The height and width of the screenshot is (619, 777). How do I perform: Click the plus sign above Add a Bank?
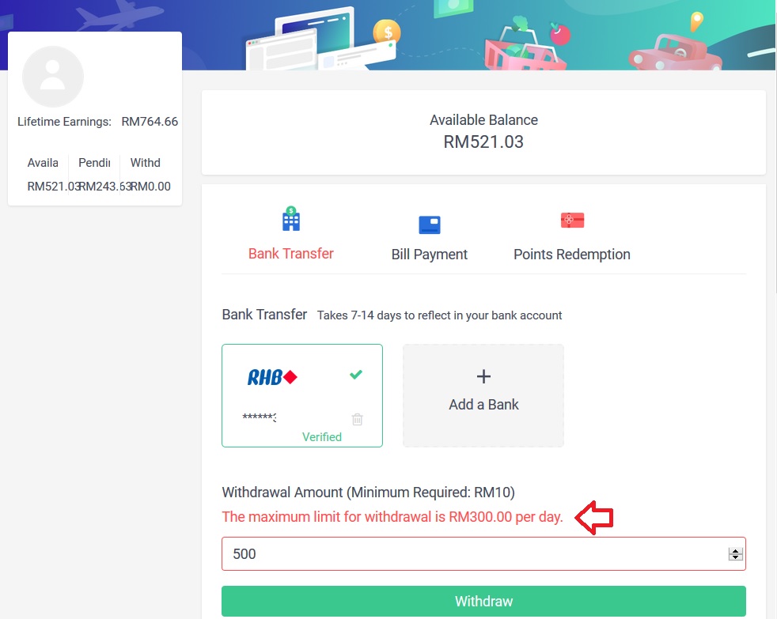(x=483, y=376)
